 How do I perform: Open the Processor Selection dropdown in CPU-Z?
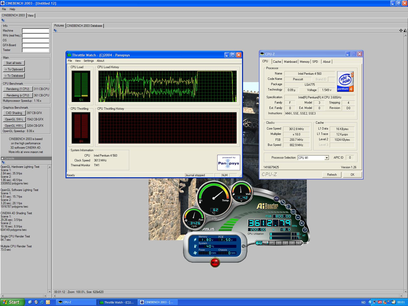coord(327,158)
